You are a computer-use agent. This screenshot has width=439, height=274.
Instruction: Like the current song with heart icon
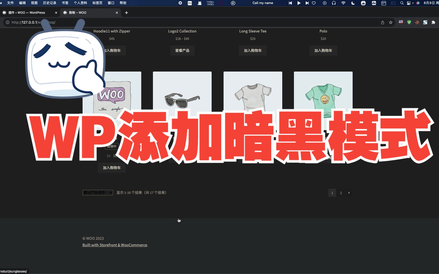tap(314, 3)
